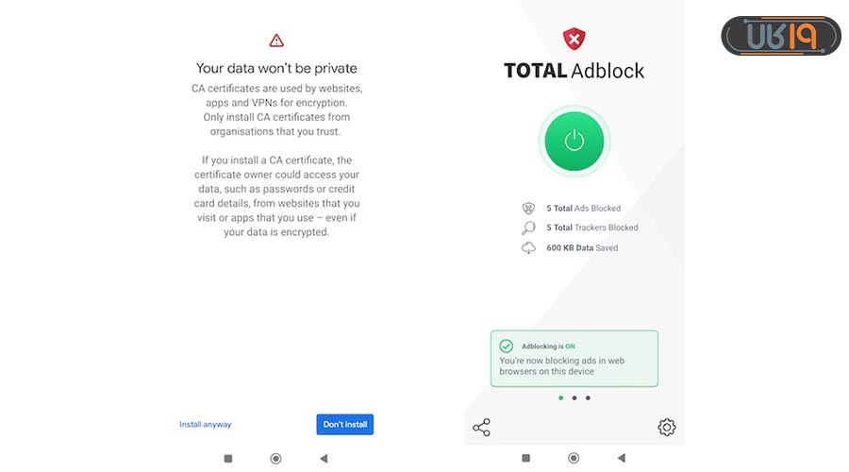Image resolution: width=849 pixels, height=472 pixels.
Task: Click the green checkmark in Adblocking banner
Action: [x=507, y=346]
